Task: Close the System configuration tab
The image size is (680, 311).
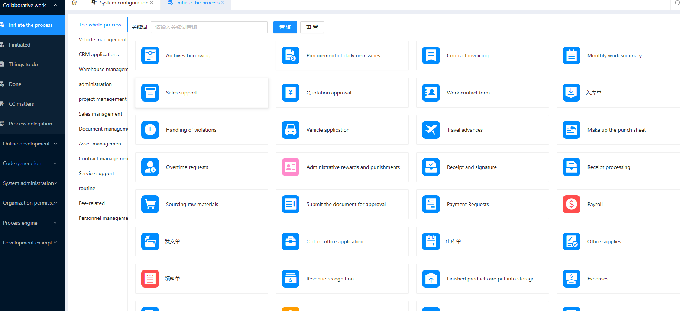Action: pyautogui.click(x=152, y=3)
